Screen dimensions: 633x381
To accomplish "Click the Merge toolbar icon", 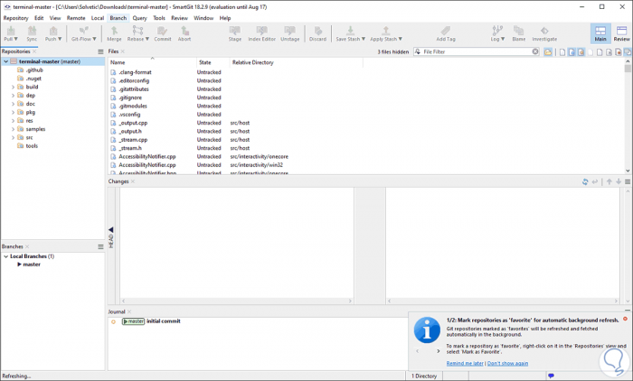I will (114, 33).
